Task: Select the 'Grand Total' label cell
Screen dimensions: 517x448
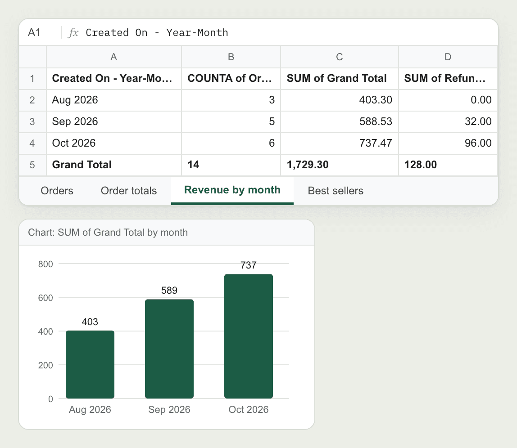Action: [x=114, y=165]
